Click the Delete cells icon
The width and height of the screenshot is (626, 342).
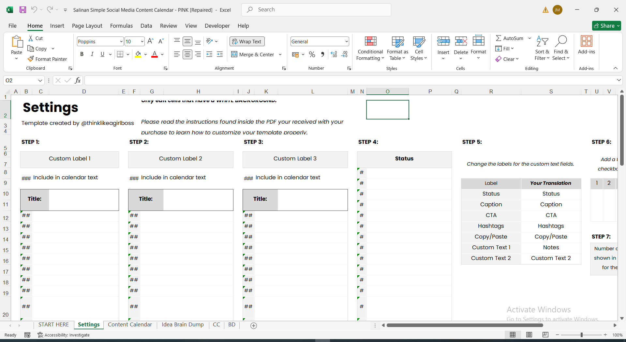(461, 41)
